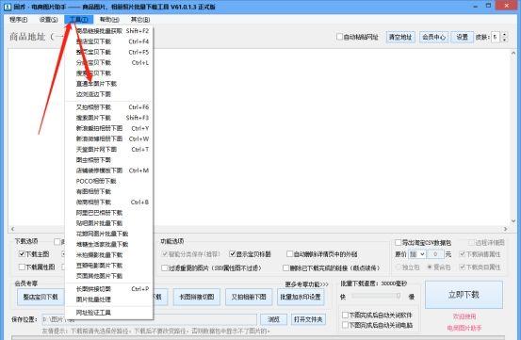Choose POCO相册下载 from the menu
The width and height of the screenshot is (521, 340).
[109, 181]
